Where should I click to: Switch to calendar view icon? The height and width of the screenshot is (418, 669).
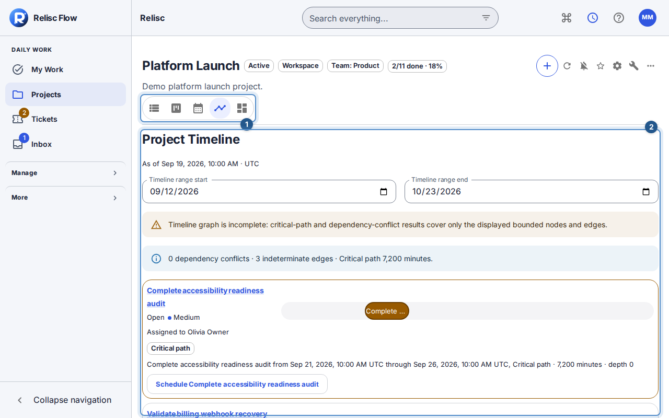[198, 108]
